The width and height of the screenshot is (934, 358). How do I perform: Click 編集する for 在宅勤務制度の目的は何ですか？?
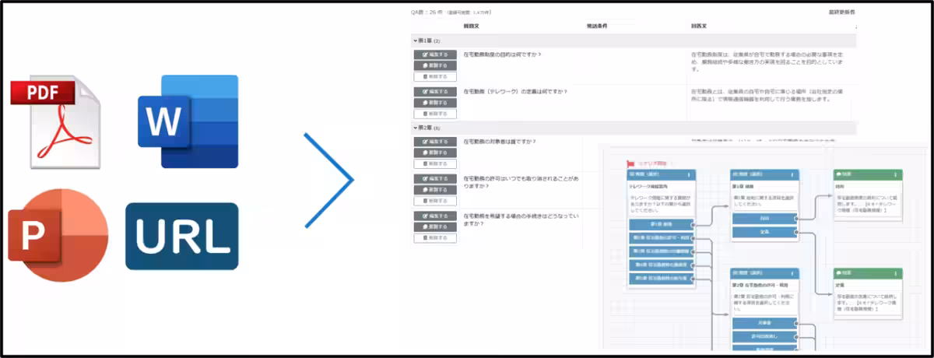(435, 55)
